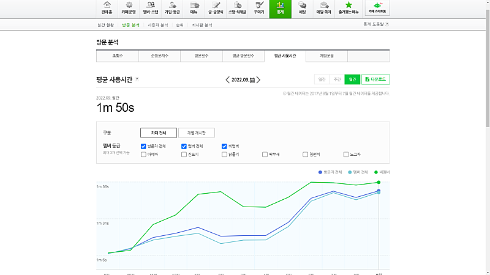Select 방문 분석 sub-menu
Viewport: 490px width, 275px height.
131,25
